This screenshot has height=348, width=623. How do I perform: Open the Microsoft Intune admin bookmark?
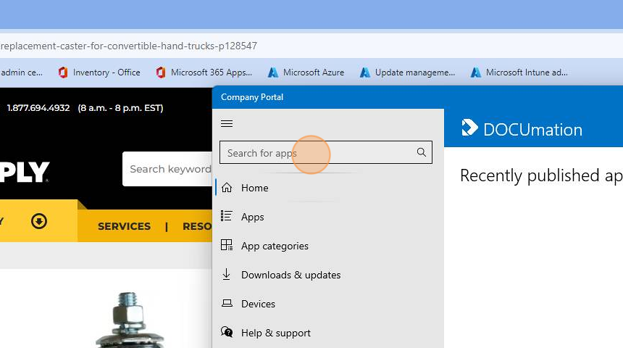[x=519, y=72]
